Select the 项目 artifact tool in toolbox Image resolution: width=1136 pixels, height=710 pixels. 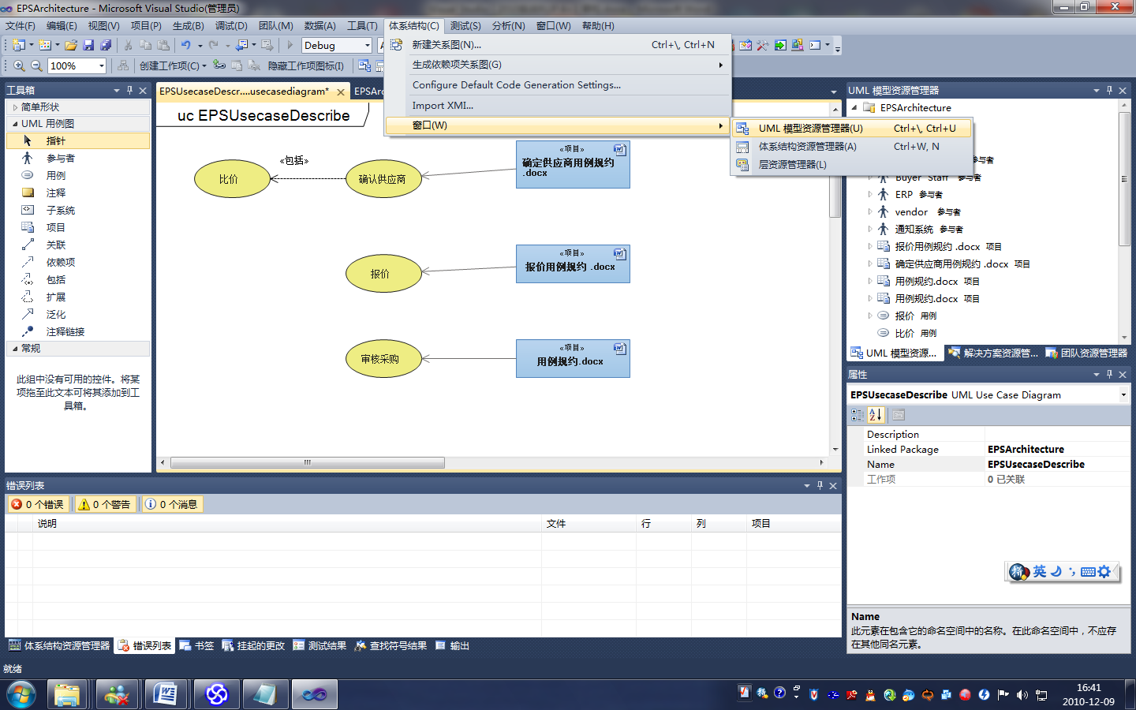coord(77,227)
